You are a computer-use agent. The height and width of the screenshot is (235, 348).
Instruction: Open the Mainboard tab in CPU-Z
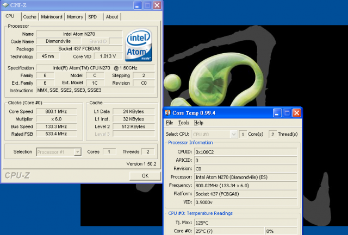click(52, 17)
